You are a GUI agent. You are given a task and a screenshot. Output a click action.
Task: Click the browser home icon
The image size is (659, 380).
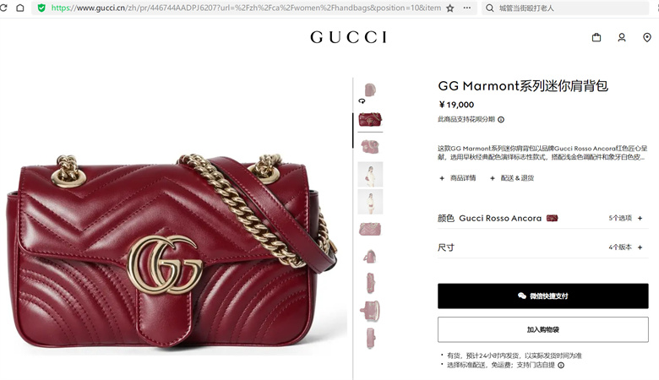point(19,8)
